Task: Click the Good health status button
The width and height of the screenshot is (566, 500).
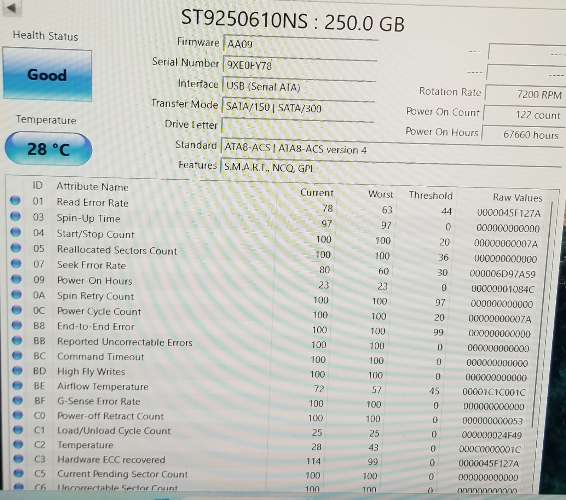Action: (47, 75)
